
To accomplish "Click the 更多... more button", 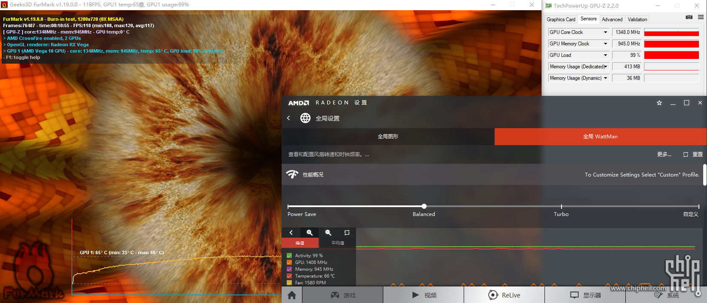I will (664, 154).
